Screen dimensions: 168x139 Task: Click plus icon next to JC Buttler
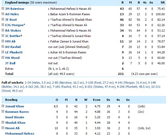[3, 36]
